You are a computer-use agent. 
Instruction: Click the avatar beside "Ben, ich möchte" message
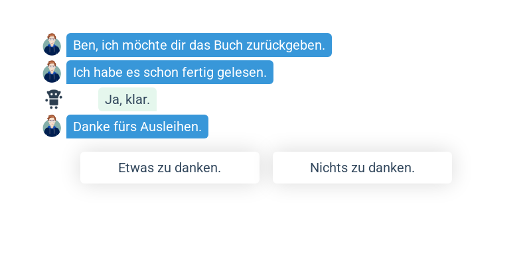[52, 45]
